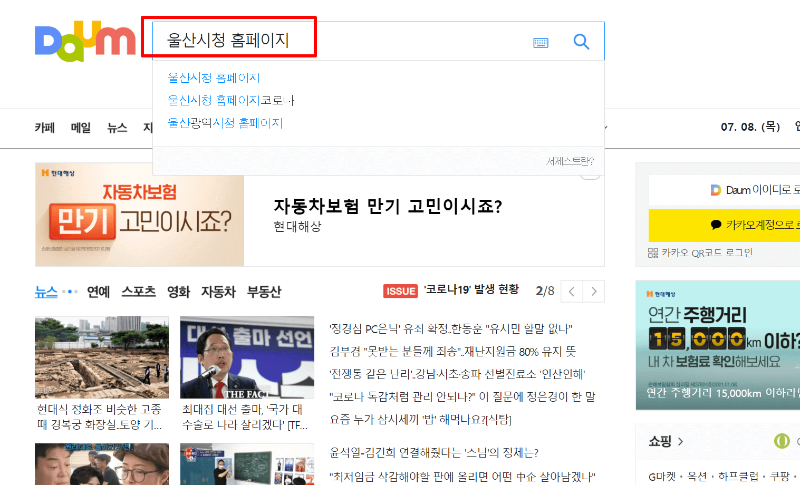800x485 pixels.
Task: Open headline '전쟁통 같은 난리' 강남·서초·송파
Action: tap(458, 374)
